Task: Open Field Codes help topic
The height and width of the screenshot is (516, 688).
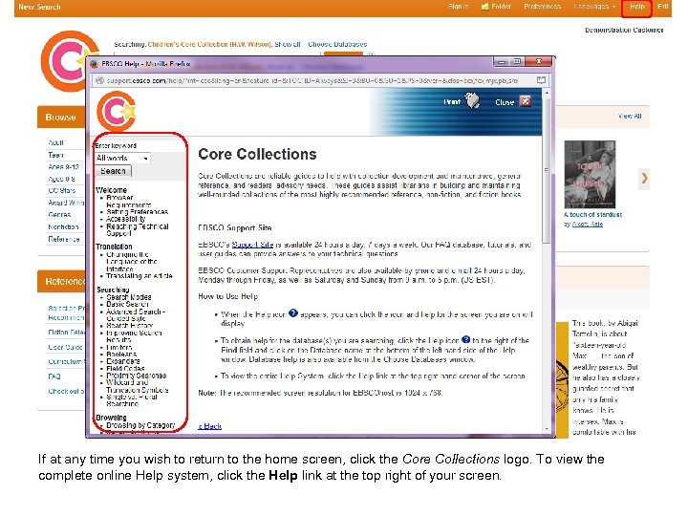Action: click(125, 368)
